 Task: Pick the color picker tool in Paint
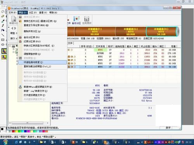3,21
